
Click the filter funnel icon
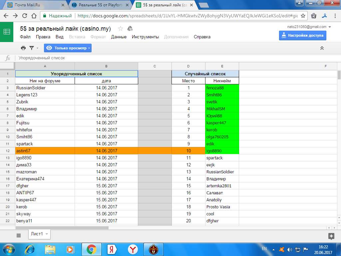pos(32,48)
